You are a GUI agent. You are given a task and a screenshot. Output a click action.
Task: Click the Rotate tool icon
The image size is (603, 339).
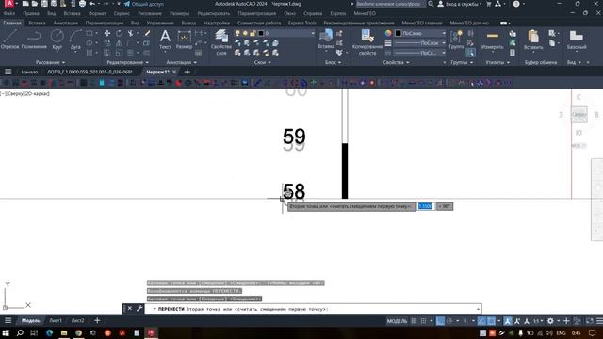[119, 34]
